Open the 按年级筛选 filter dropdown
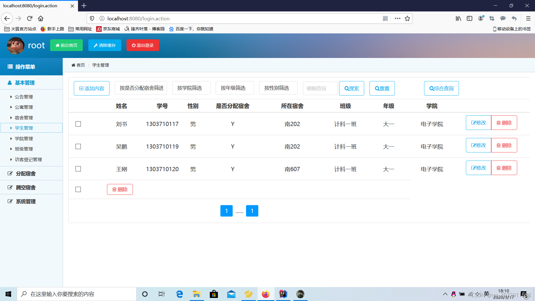Viewport: 535px width, 301px height. [x=235, y=88]
